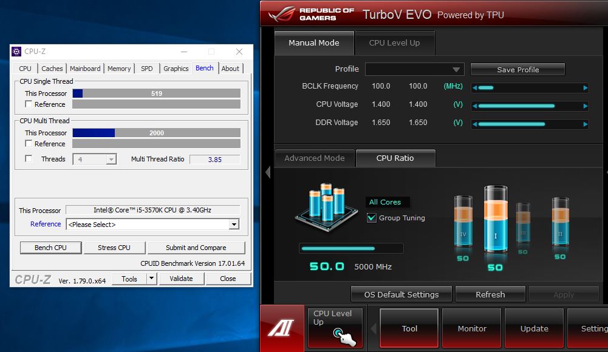Click the blue Reference link label
Viewport: 608px width, 352px height.
tap(46, 224)
